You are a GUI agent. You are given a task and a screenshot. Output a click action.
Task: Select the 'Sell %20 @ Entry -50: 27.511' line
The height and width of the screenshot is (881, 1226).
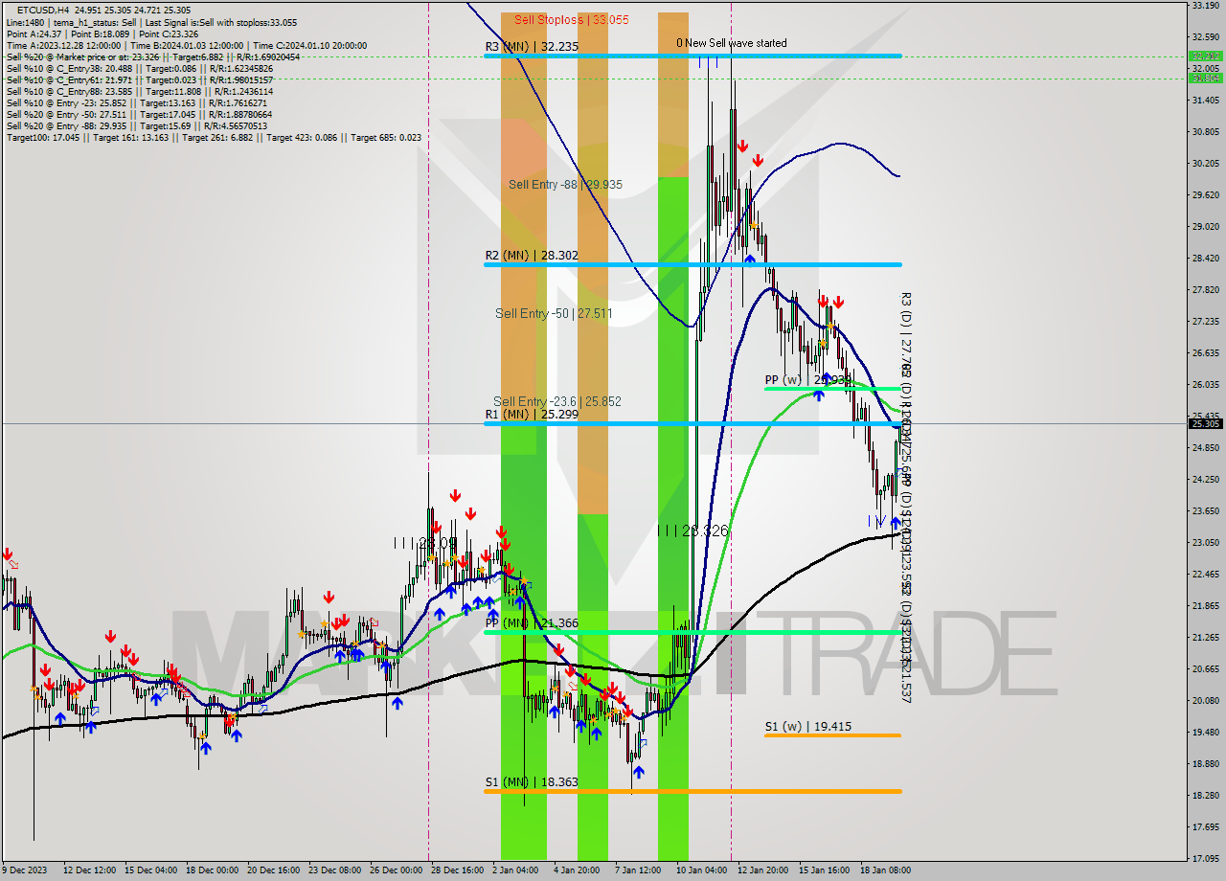(139, 114)
